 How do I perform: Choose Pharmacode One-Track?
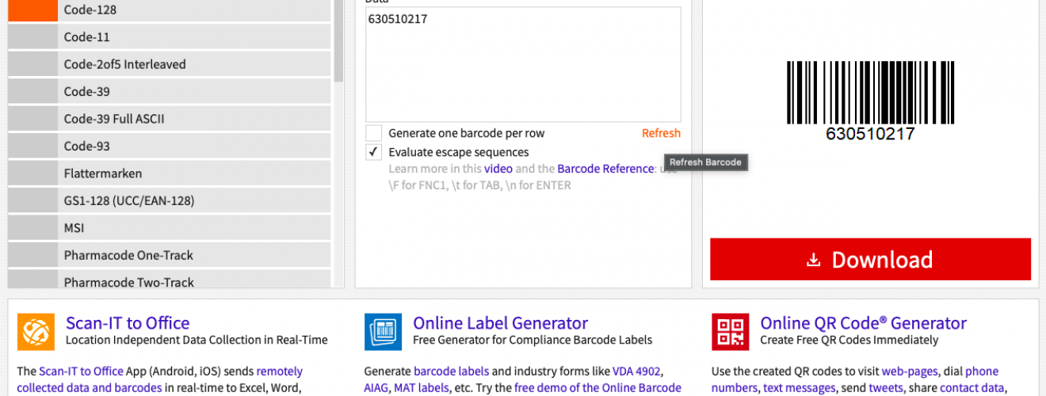169,255
